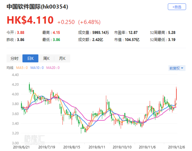This screenshot has height=151, width=192.
Task: Click the HK$4.110 current price
Action: coord(30,20)
